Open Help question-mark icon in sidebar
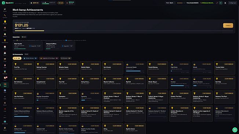 click(x=5, y=110)
